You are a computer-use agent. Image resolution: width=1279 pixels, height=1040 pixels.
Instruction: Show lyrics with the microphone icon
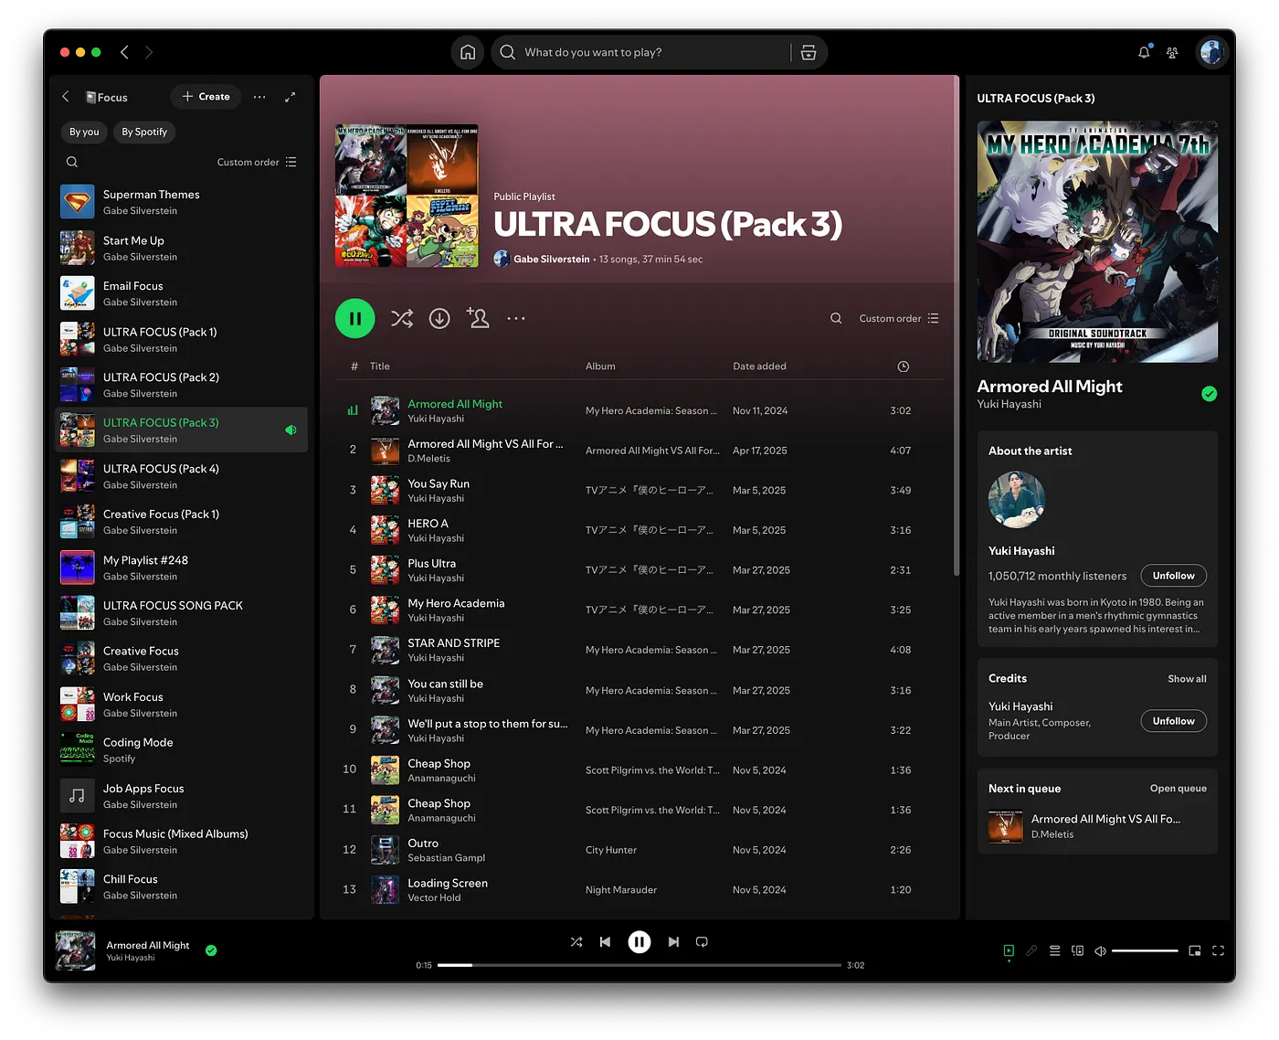1031,950
